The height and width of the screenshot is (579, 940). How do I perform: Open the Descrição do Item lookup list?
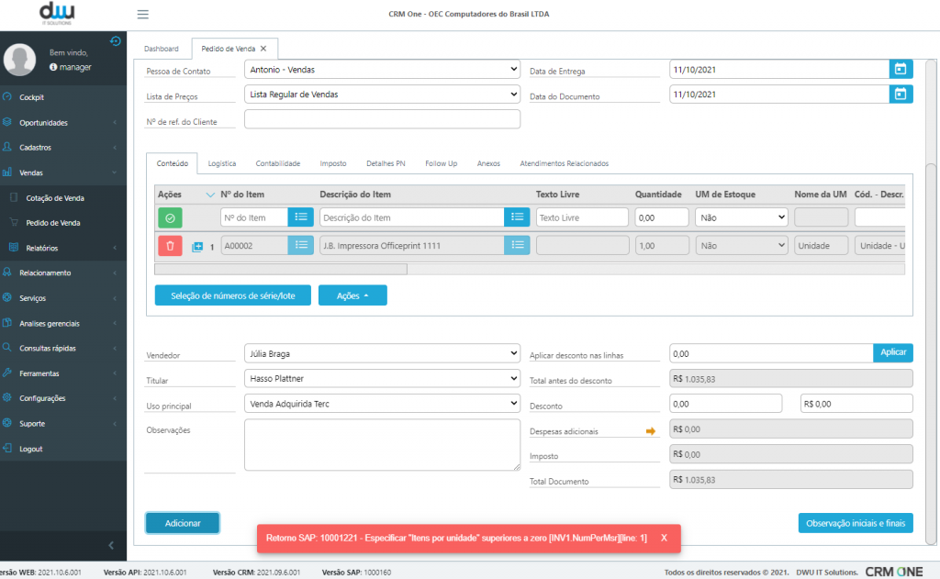517,217
